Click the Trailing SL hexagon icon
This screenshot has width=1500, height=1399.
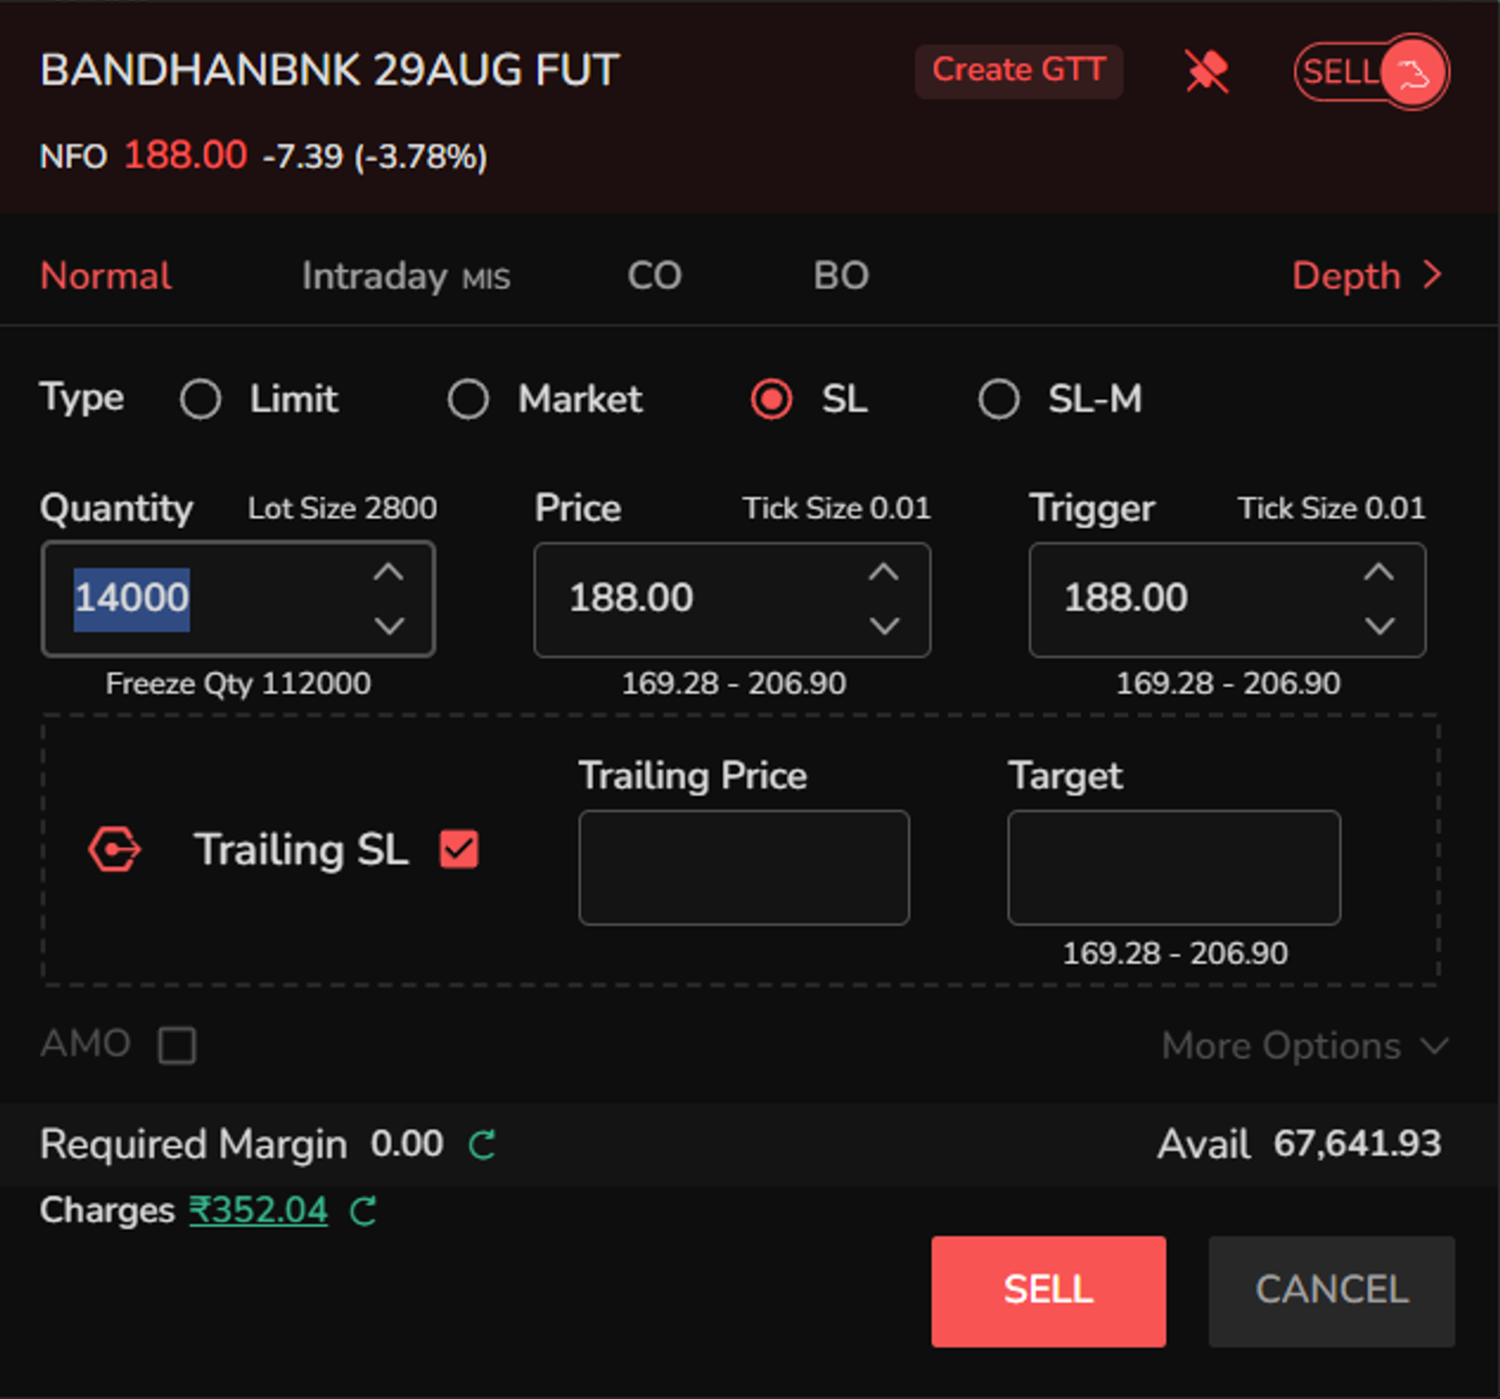point(114,849)
